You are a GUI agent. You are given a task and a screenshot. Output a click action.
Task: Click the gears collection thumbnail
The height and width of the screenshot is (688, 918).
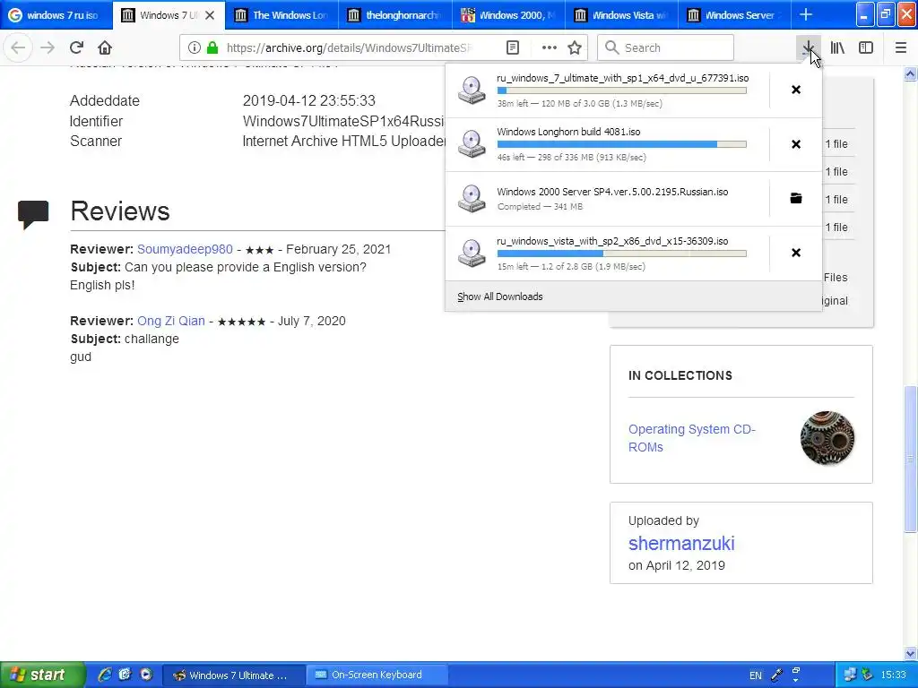(x=827, y=437)
